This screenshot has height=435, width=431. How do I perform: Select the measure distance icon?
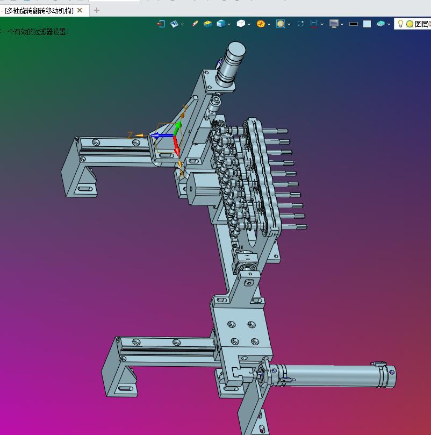coord(314,24)
